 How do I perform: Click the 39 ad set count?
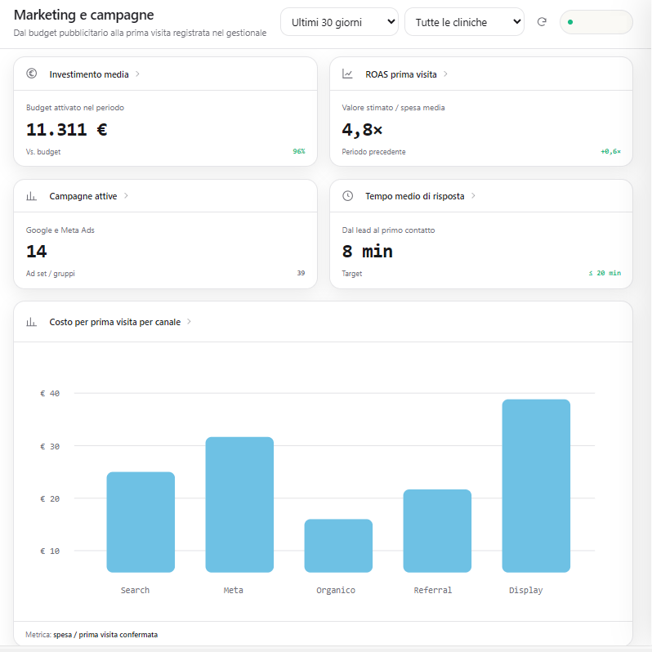[301, 273]
